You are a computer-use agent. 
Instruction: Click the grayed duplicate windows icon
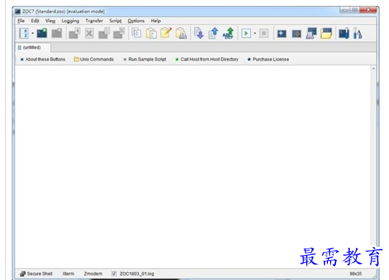104,33
